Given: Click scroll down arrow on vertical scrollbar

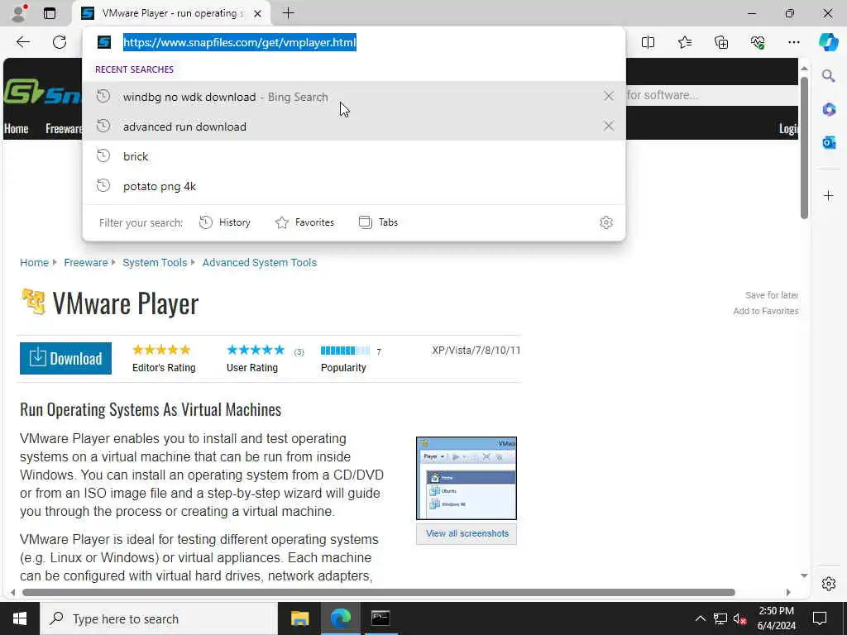Looking at the screenshot, I should point(804,575).
